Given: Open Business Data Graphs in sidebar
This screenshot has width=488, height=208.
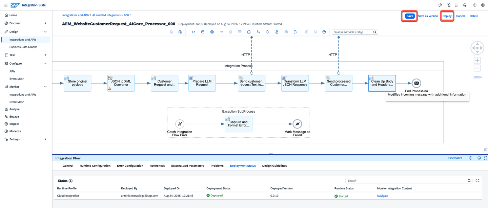Looking at the screenshot, I should 23,47.
